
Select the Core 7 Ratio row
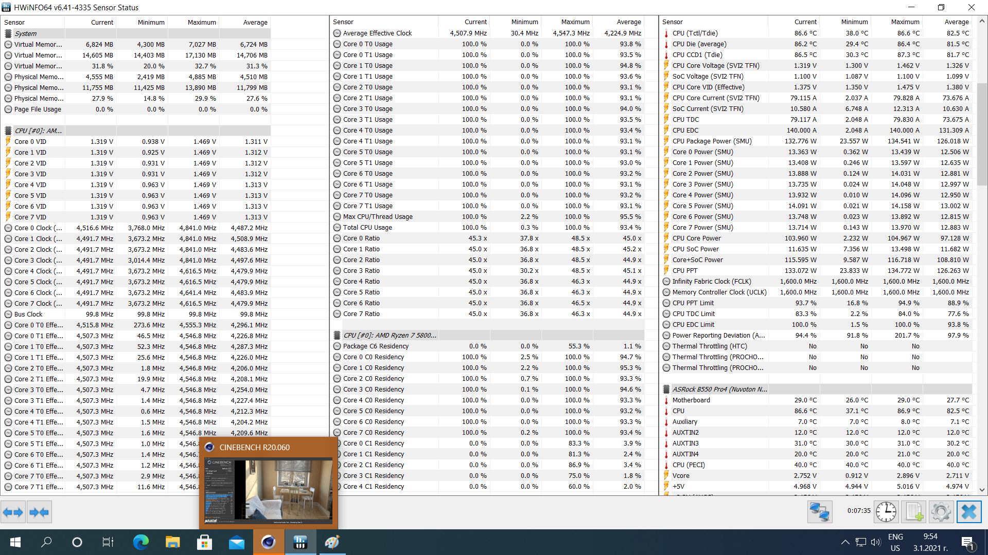click(x=488, y=313)
